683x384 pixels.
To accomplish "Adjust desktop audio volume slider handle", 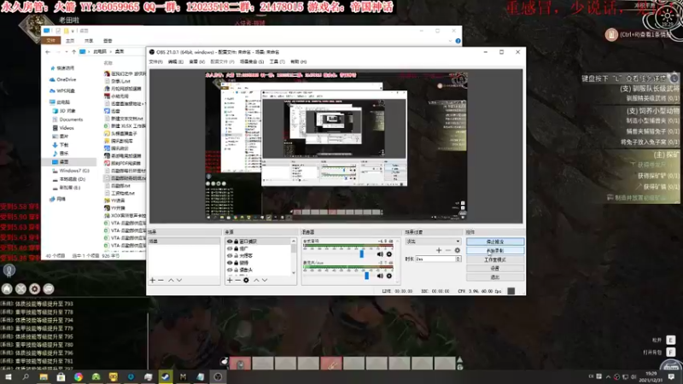I will tap(361, 253).
